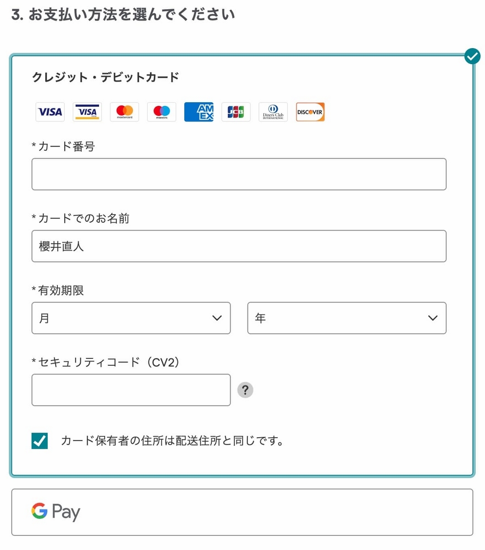This screenshot has width=485, height=550.
Task: Click the teal checkmark badge on the card panel
Action: point(472,56)
